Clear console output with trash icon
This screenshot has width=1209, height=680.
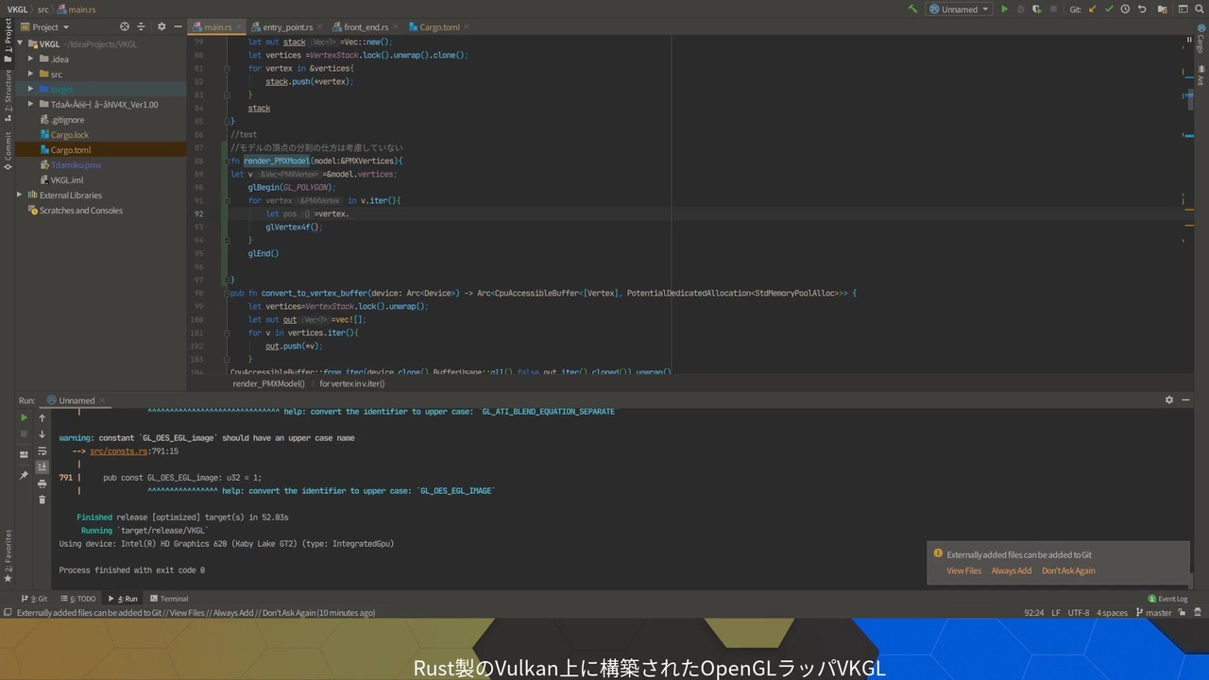tap(42, 500)
